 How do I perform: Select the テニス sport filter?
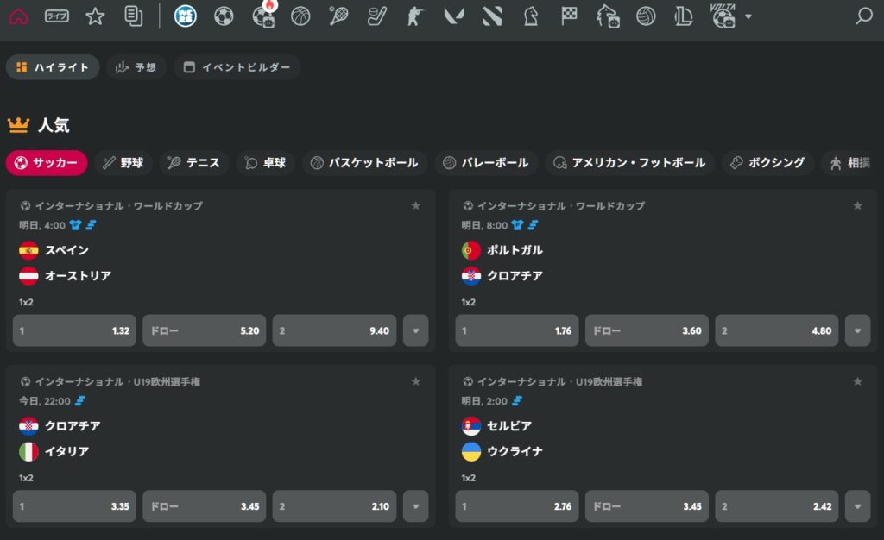tap(194, 163)
